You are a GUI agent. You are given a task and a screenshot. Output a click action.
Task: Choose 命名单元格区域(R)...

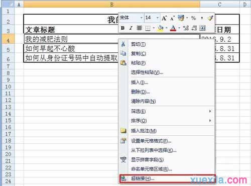coord(167,169)
